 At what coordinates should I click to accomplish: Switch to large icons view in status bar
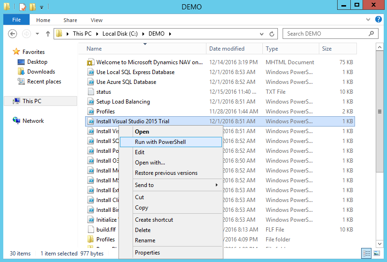click(377, 253)
